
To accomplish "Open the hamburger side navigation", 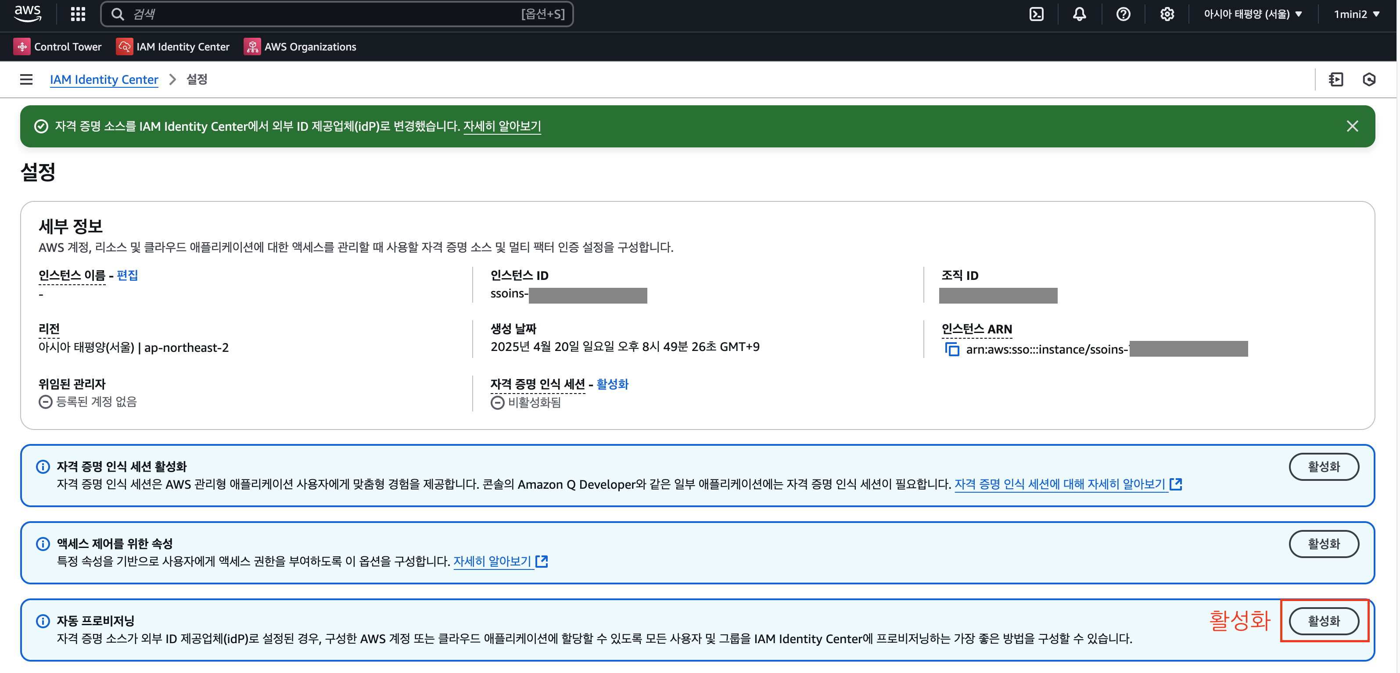I will [x=26, y=80].
